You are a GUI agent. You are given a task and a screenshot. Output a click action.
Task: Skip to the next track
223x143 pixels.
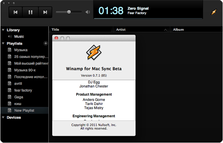point(45,12)
